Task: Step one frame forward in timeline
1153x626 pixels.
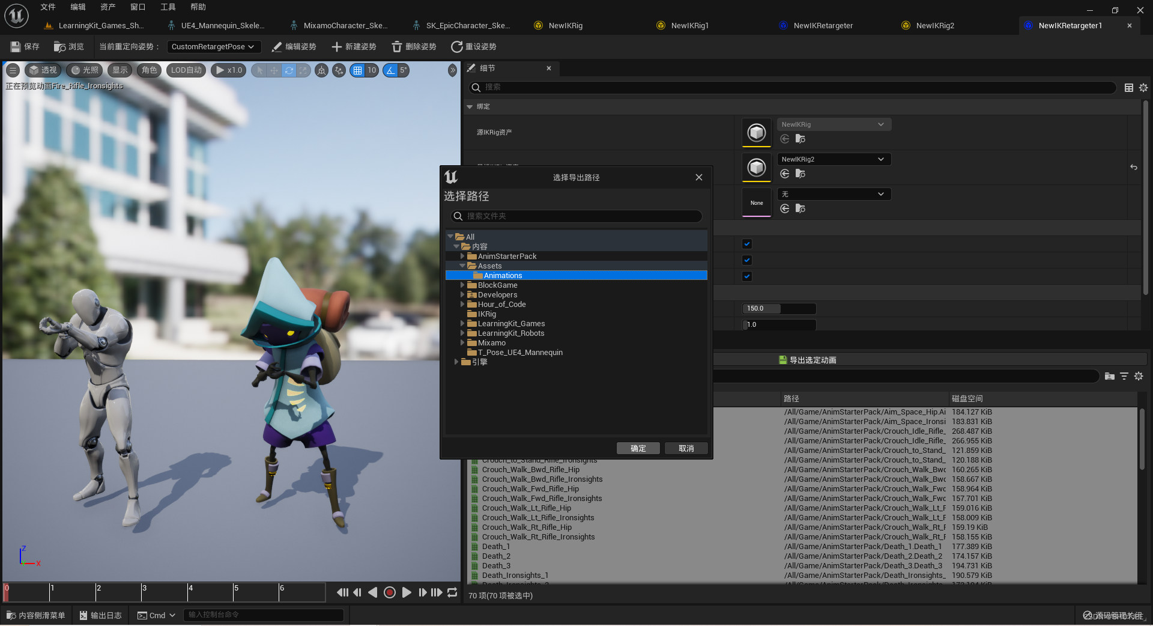Action: click(x=422, y=592)
